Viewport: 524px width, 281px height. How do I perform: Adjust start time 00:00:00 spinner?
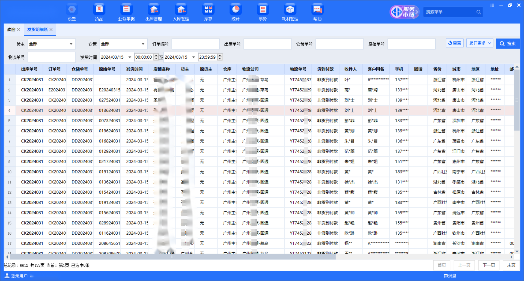coord(156,57)
